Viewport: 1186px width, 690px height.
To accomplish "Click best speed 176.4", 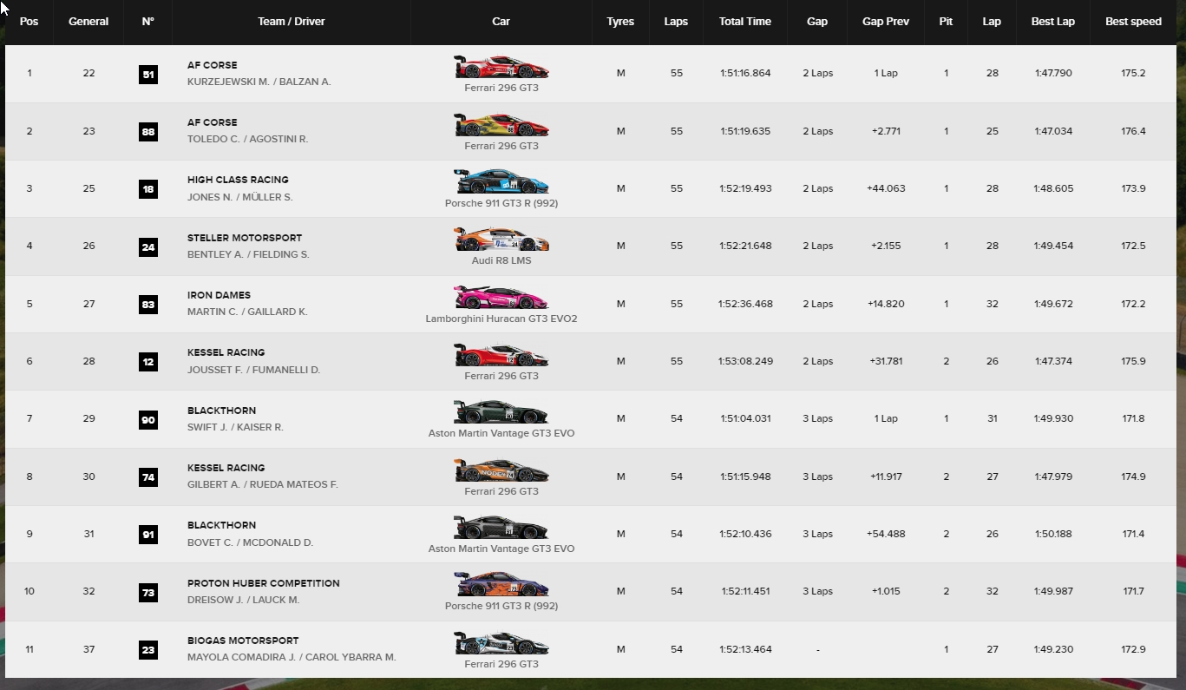I will pos(1133,131).
